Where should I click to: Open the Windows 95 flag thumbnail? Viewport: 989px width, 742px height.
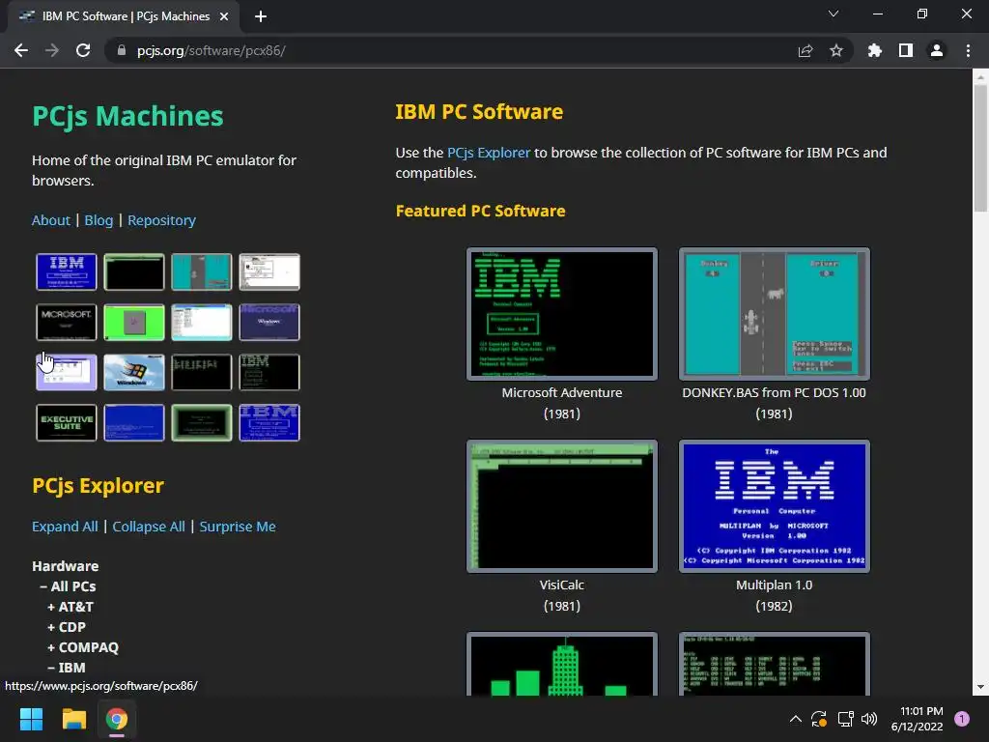click(x=133, y=372)
